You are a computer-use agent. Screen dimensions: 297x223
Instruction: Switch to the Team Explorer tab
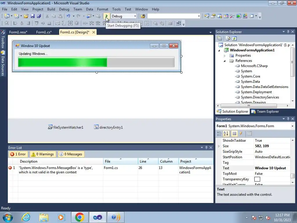265,111
